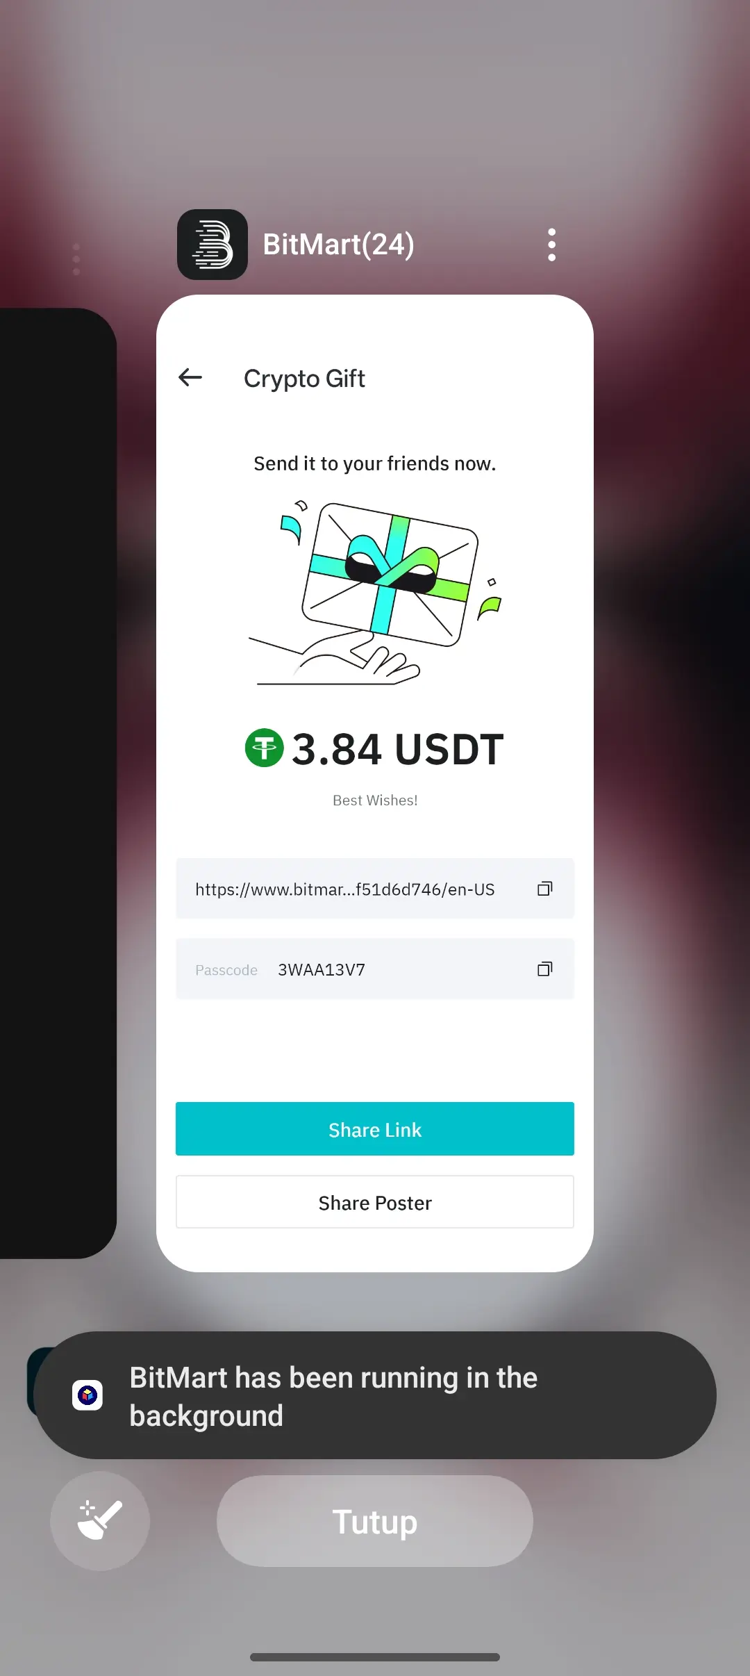Screen dimensions: 750x1676
Task: Tap the green USDT Tether coin icon
Action: click(265, 748)
